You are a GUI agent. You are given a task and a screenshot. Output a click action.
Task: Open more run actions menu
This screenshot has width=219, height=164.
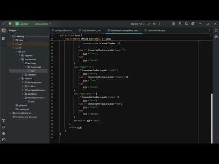point(160,24)
